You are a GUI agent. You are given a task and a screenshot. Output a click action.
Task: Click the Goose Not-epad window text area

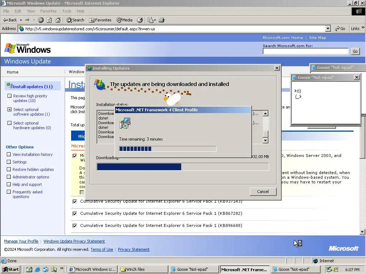326,102
